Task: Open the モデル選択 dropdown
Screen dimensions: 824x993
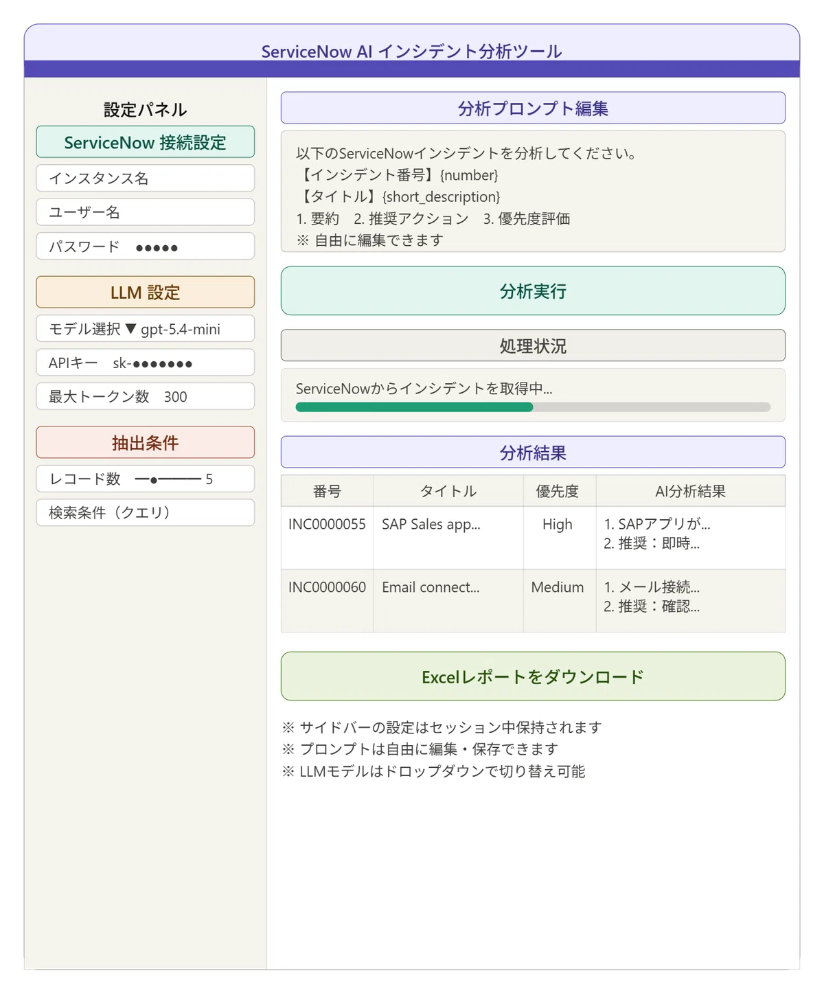Action: click(145, 328)
